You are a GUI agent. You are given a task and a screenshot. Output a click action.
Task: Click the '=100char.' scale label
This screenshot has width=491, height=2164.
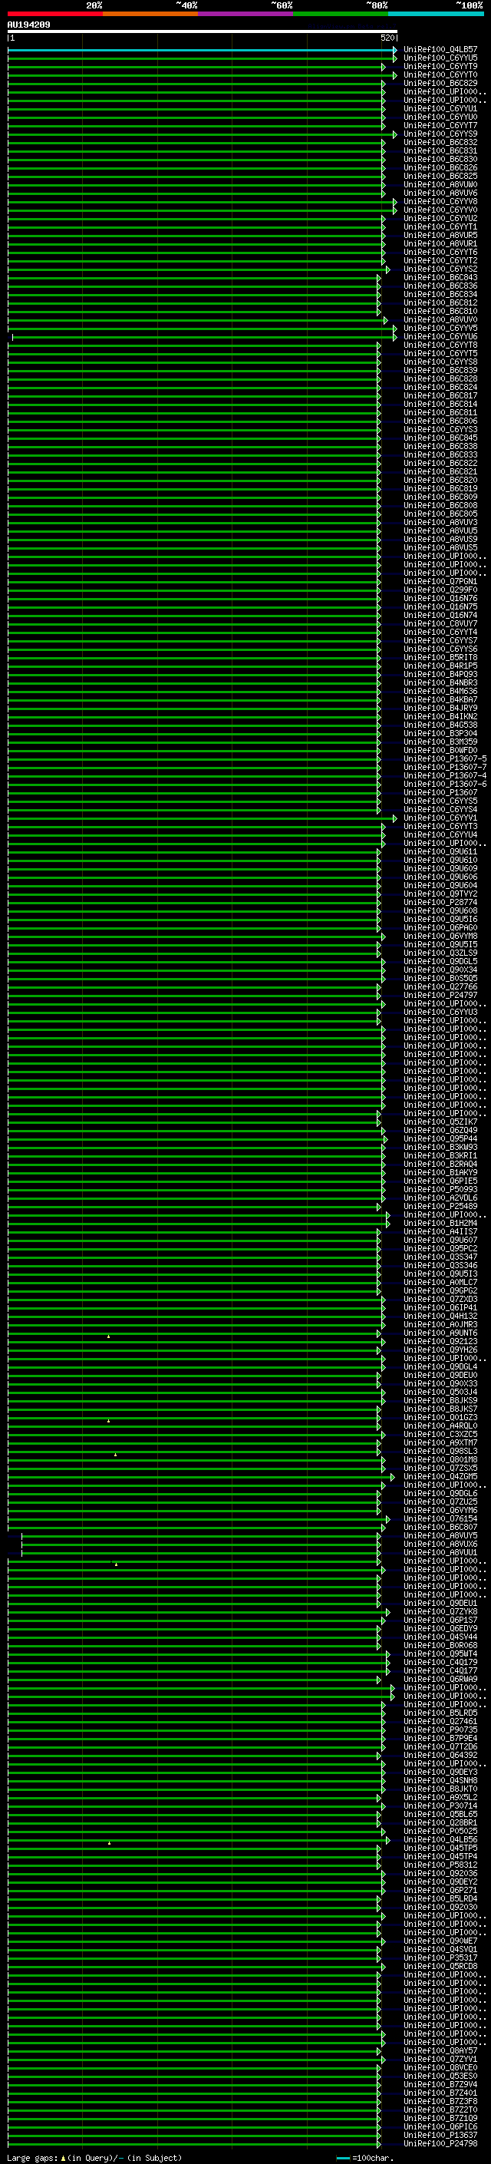[x=373, y=2157]
